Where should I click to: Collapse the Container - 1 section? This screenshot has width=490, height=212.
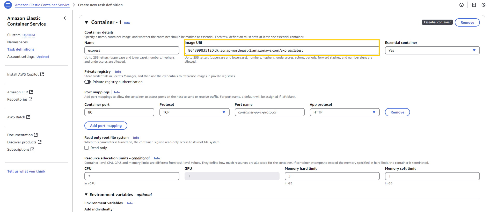[x=86, y=22]
